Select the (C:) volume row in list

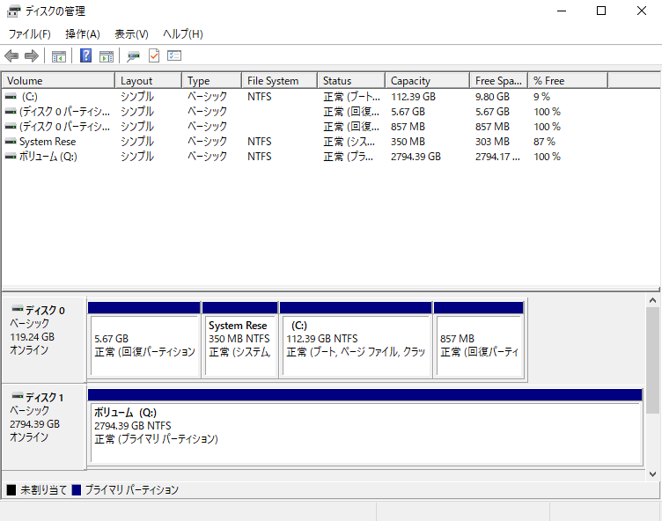coord(29,97)
